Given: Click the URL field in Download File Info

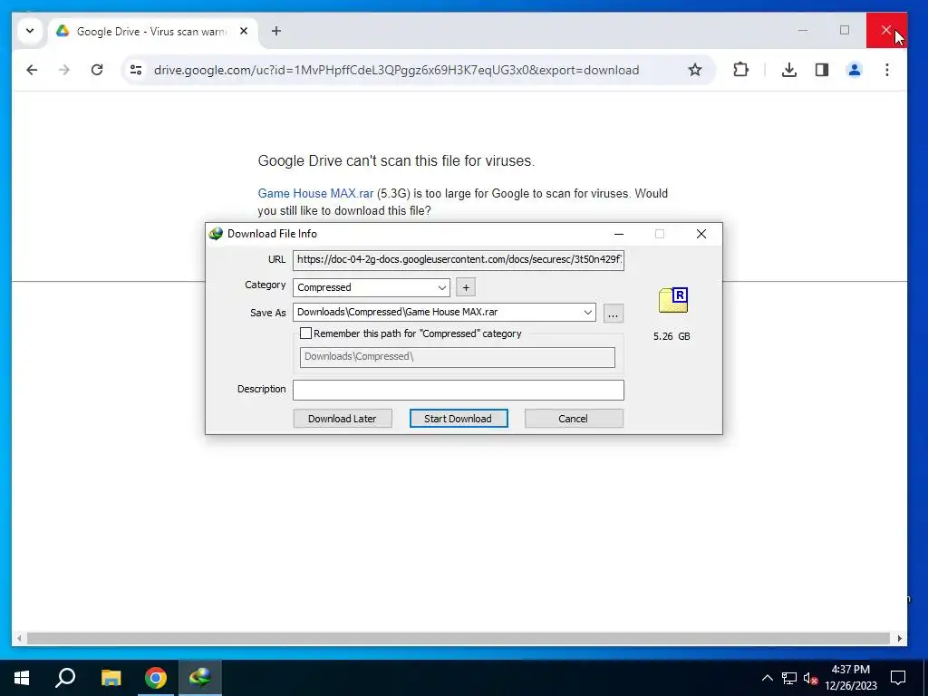Looking at the screenshot, I should (458, 259).
